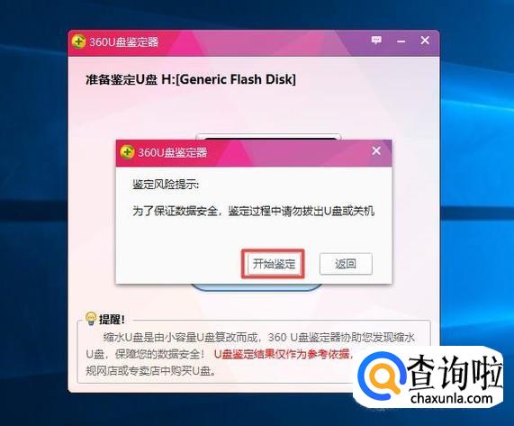Open the feedback chat bubble icon
This screenshot has width=514, height=426.
[376, 41]
